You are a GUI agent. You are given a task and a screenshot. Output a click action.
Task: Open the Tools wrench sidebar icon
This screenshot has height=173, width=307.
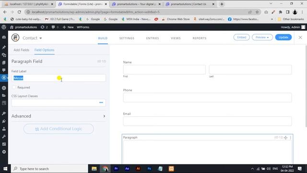tap(4, 136)
